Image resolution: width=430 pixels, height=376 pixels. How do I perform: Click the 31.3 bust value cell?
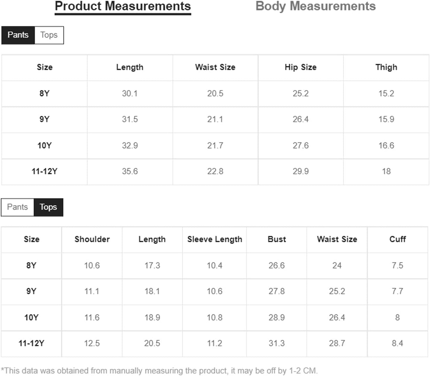[277, 343]
